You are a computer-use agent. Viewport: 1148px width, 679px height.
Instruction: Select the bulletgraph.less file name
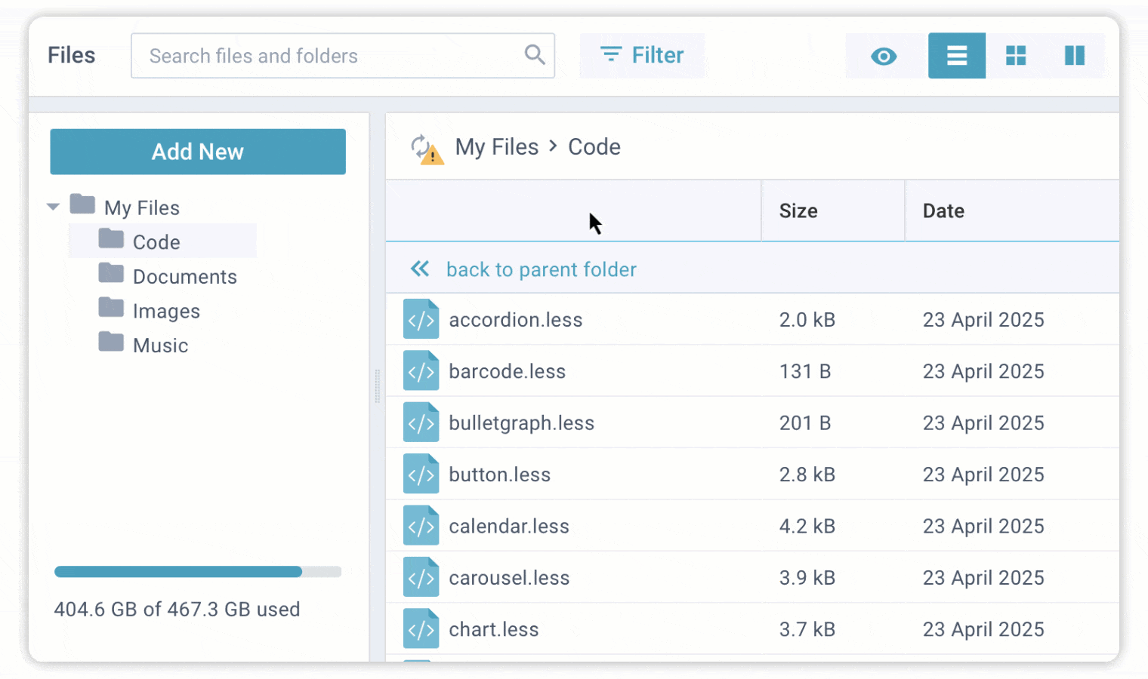pos(521,423)
